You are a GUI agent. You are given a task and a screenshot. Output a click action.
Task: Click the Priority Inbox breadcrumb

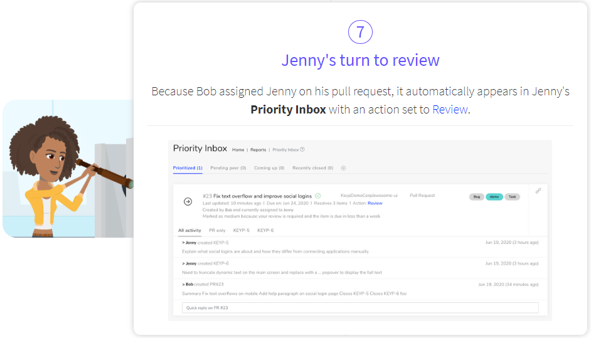pyautogui.click(x=285, y=150)
